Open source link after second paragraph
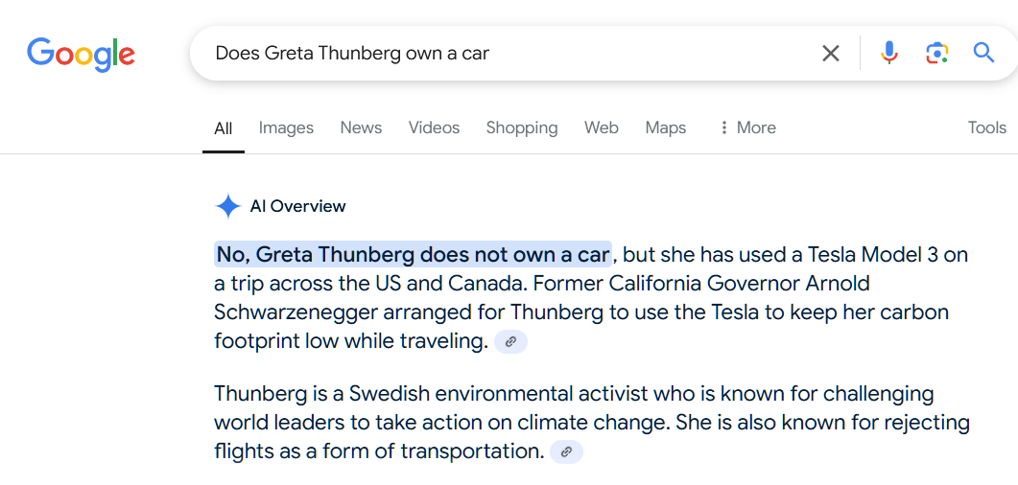The height and width of the screenshot is (485, 1018). point(566,451)
